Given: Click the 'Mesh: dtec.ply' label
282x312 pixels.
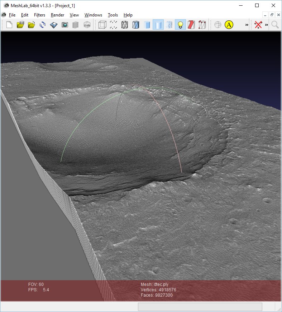Looking at the screenshot, I should (x=154, y=284).
